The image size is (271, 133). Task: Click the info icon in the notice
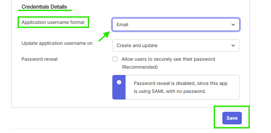pos(119,82)
